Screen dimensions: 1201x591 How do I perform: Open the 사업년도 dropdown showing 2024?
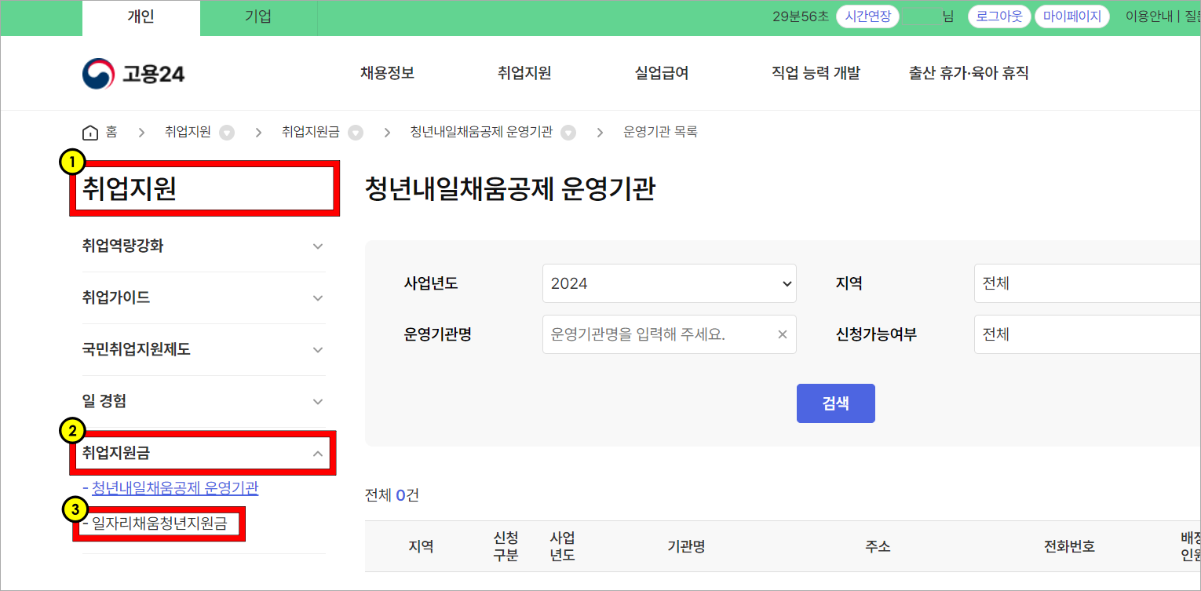(x=669, y=283)
